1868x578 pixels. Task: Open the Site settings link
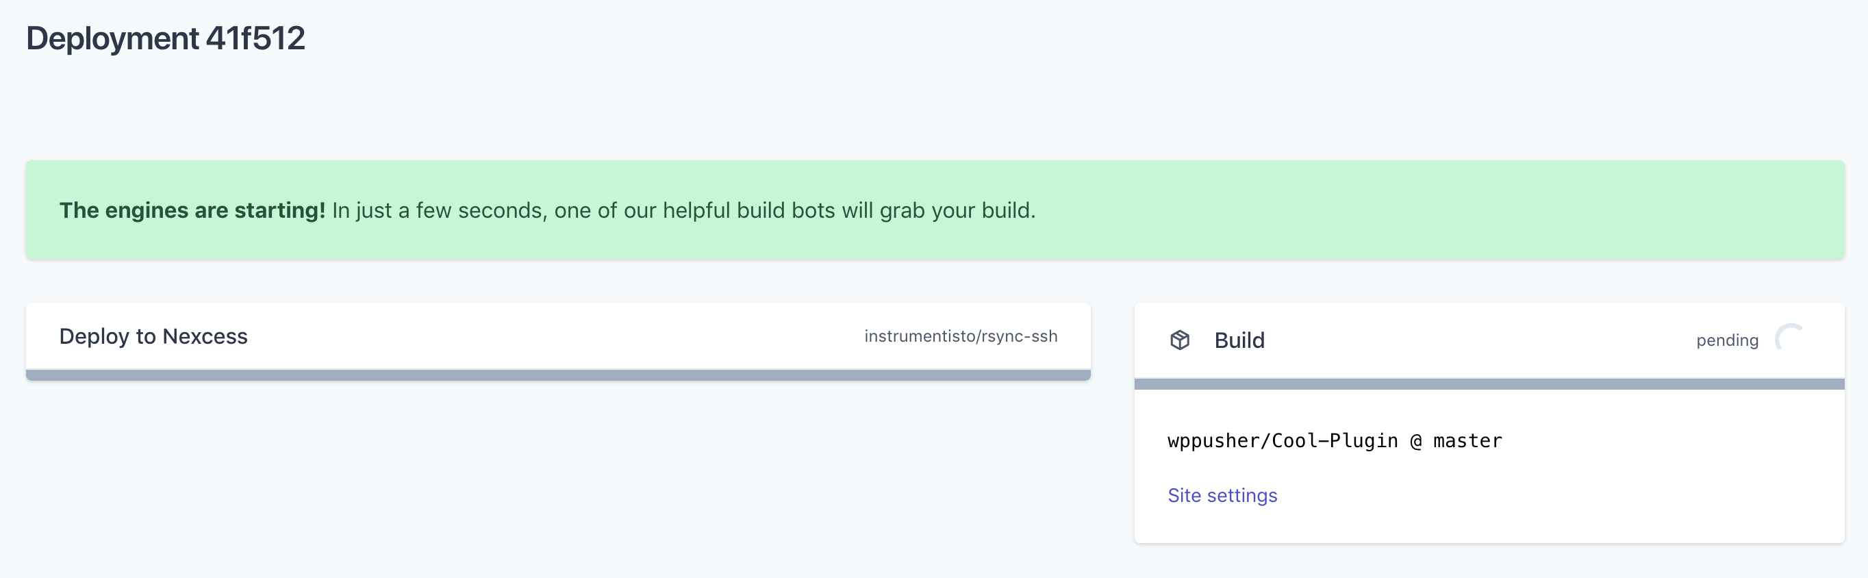coord(1222,495)
